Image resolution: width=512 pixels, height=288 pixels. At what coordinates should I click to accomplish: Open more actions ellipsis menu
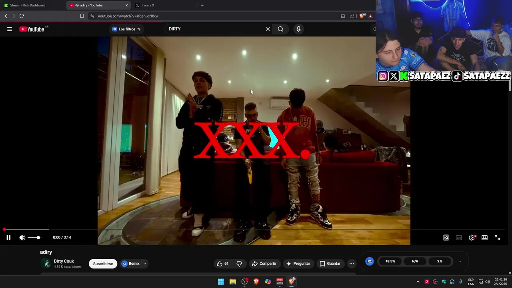352,264
